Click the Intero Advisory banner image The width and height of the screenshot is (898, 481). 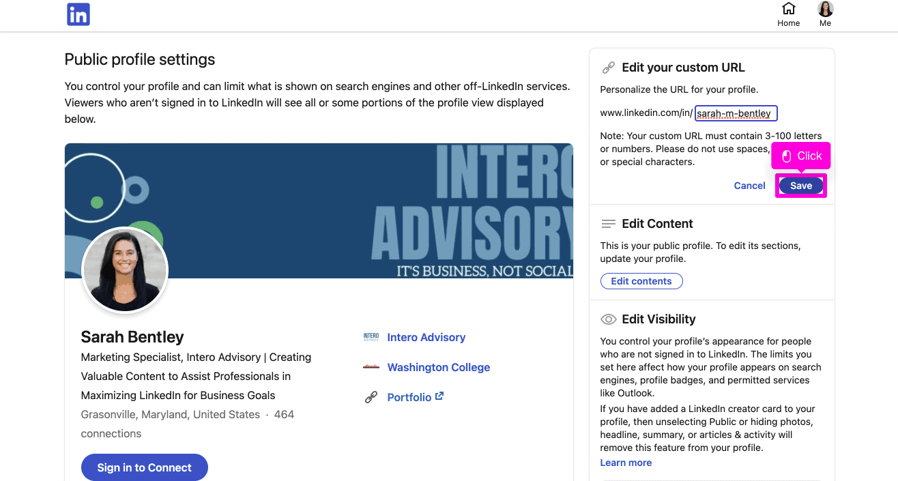click(x=319, y=211)
